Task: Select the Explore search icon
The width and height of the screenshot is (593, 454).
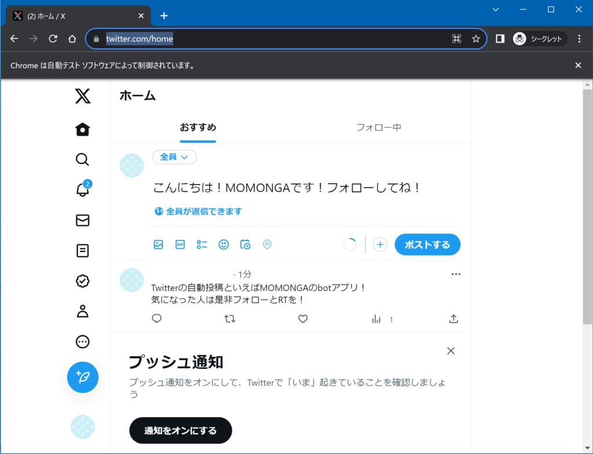Action: (82, 159)
